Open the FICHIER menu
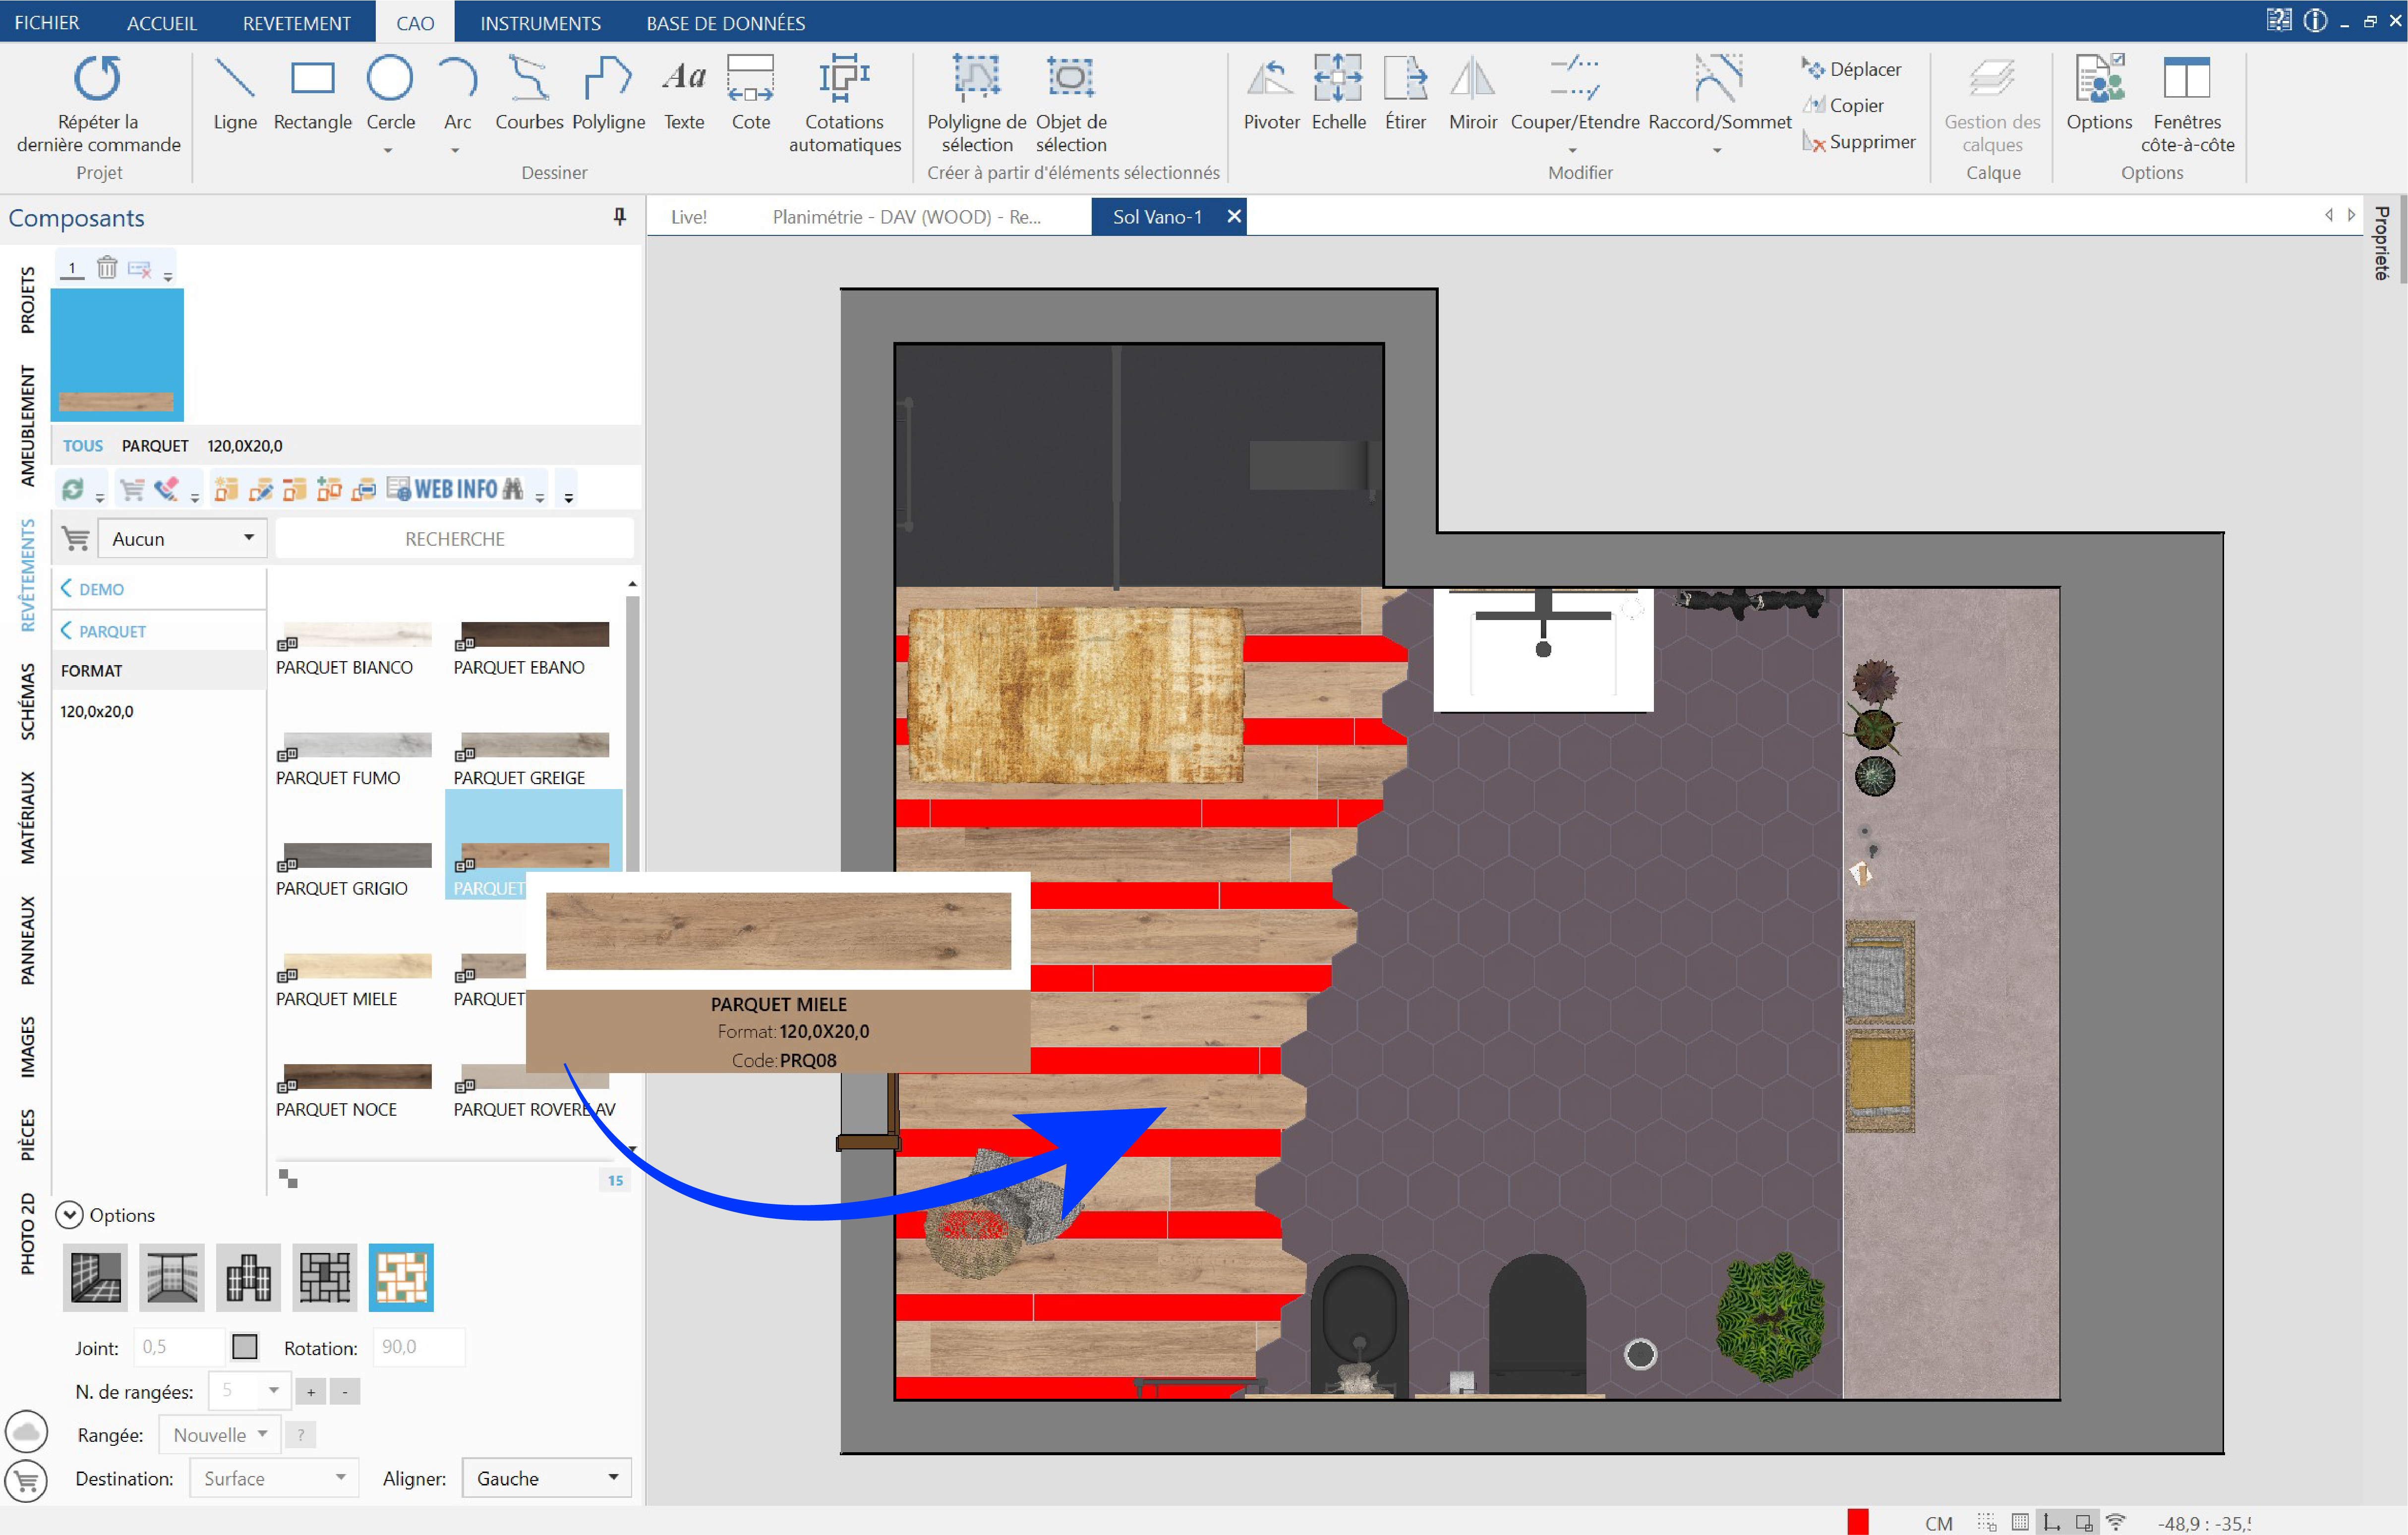 [46, 22]
